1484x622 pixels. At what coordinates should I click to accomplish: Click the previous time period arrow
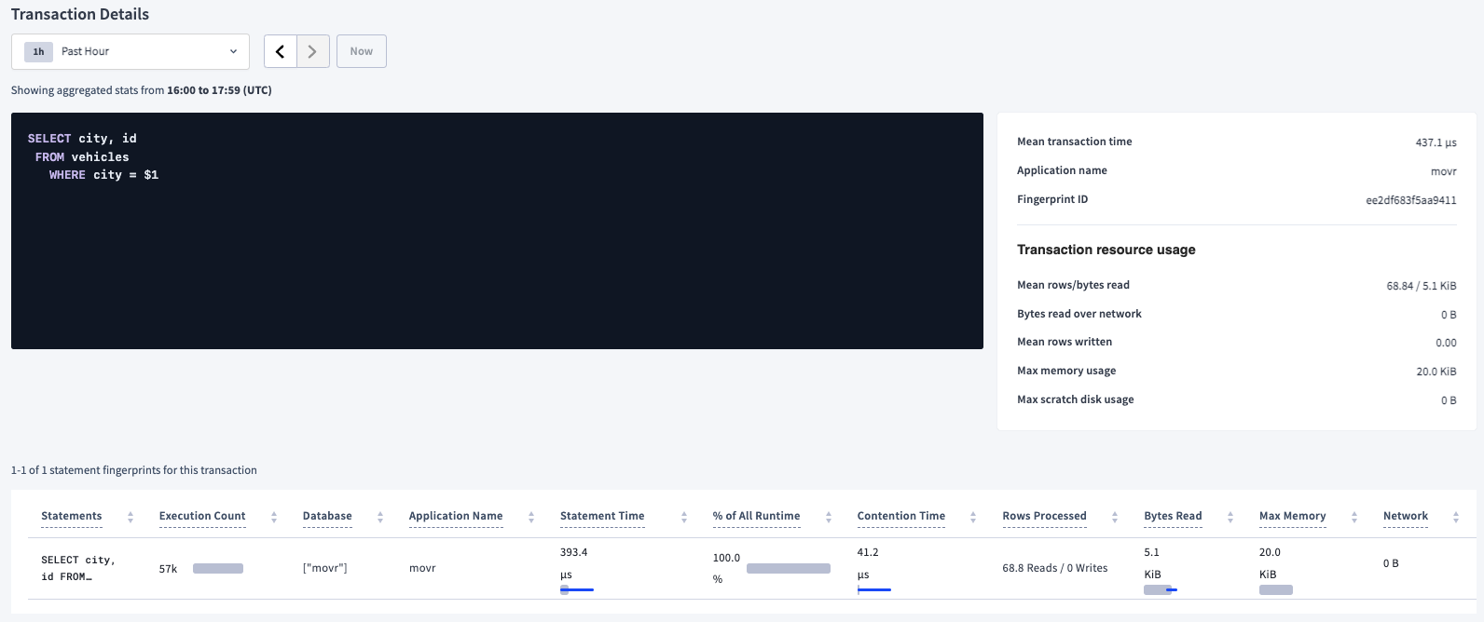click(280, 52)
